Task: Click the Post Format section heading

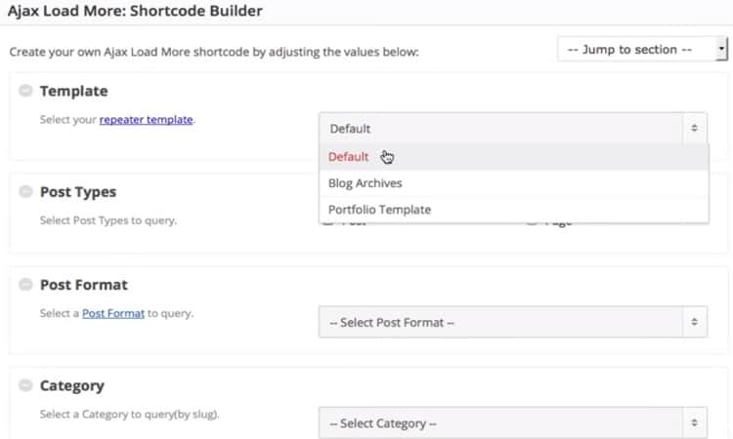Action: 84,285
